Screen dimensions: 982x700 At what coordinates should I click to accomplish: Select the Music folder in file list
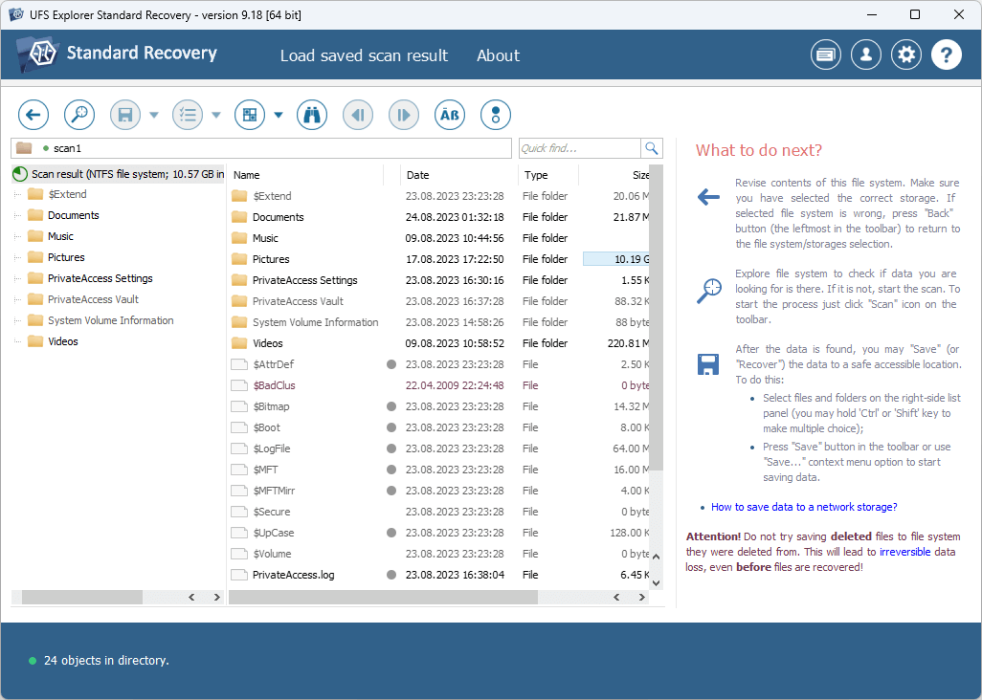click(265, 238)
